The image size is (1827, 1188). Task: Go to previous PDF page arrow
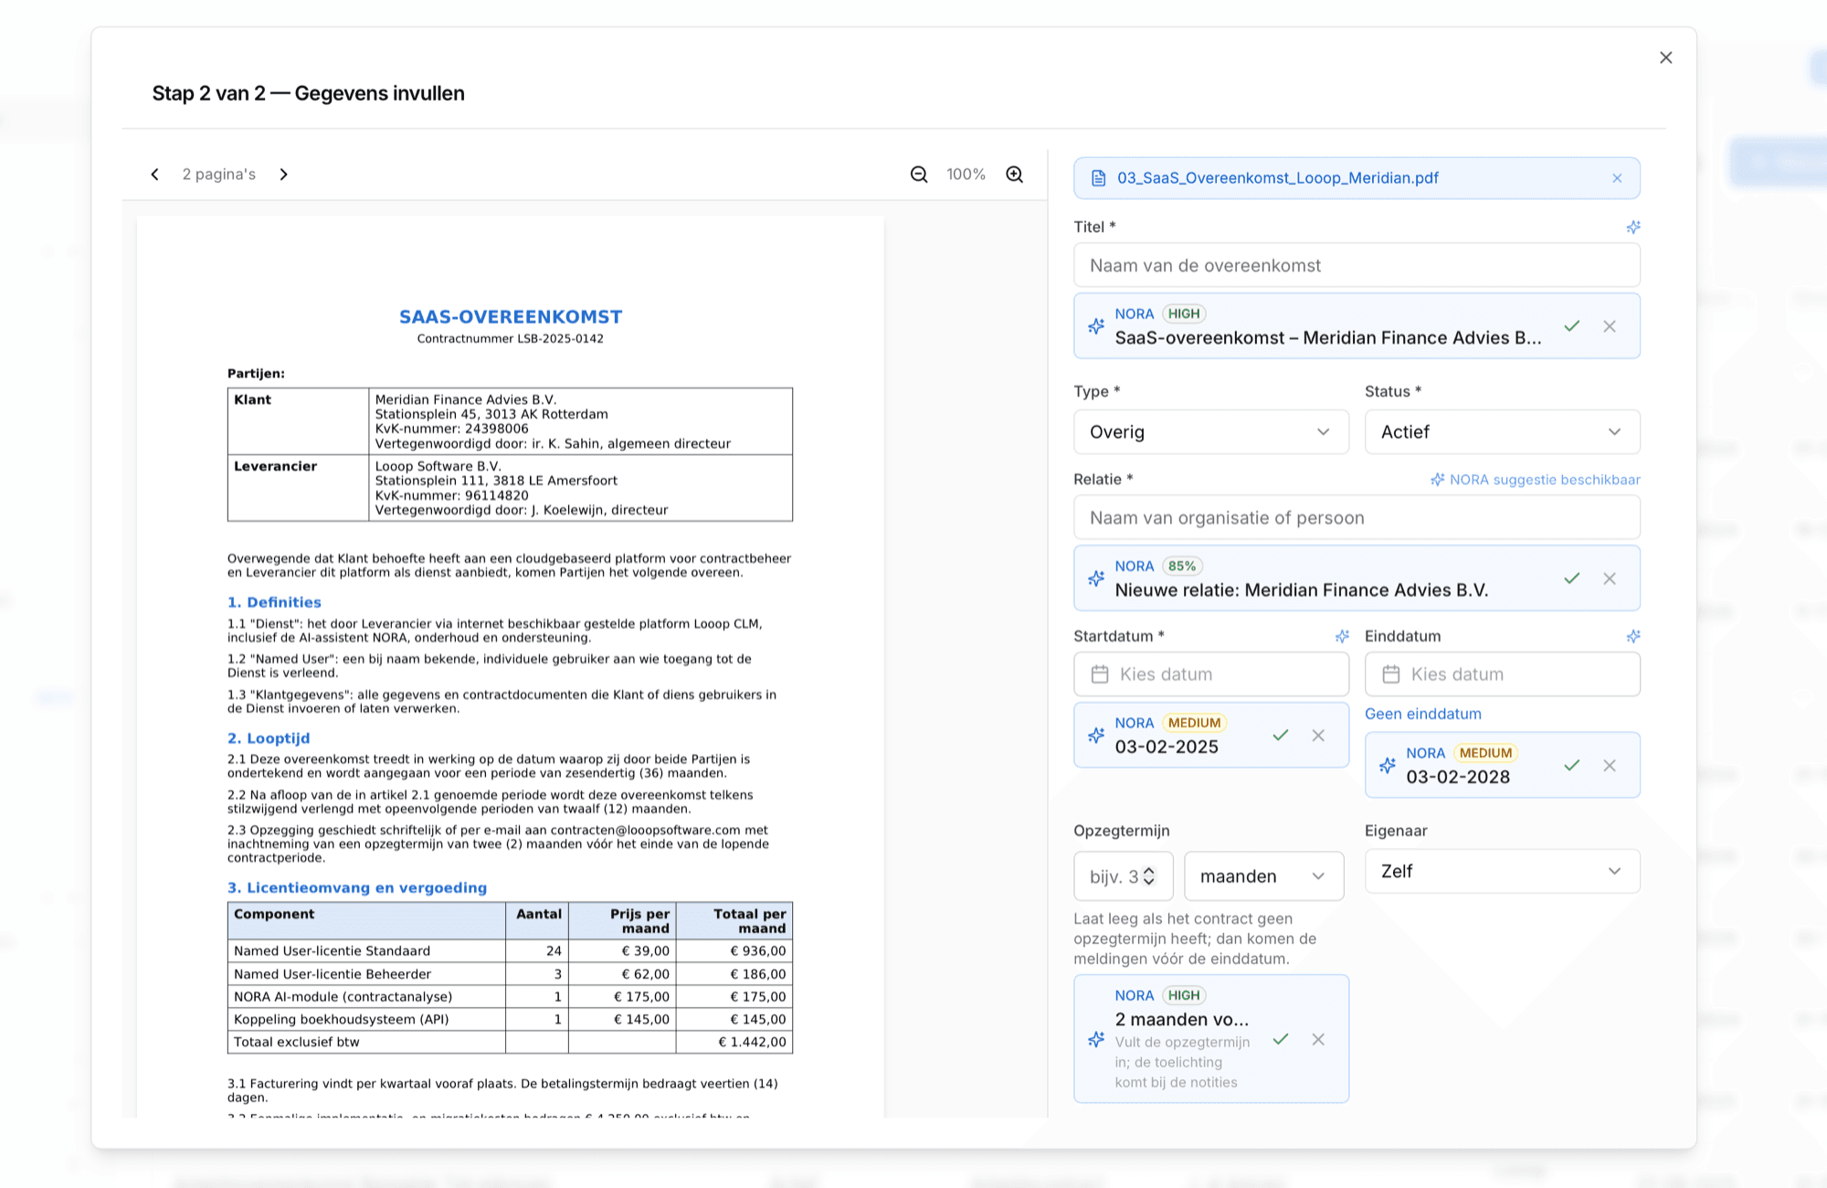(155, 175)
